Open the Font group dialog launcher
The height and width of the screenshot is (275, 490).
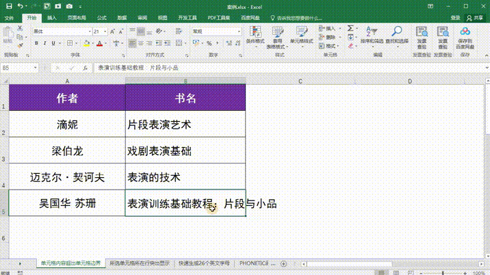point(123,55)
